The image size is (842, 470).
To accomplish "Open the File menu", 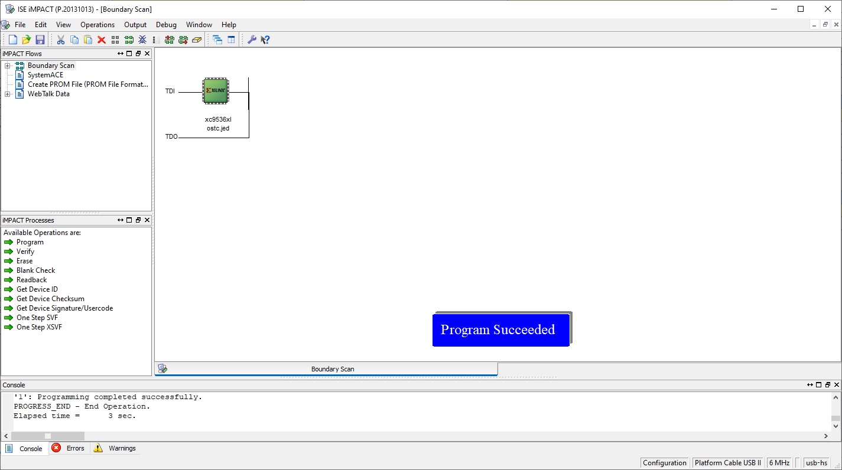I will pos(20,25).
